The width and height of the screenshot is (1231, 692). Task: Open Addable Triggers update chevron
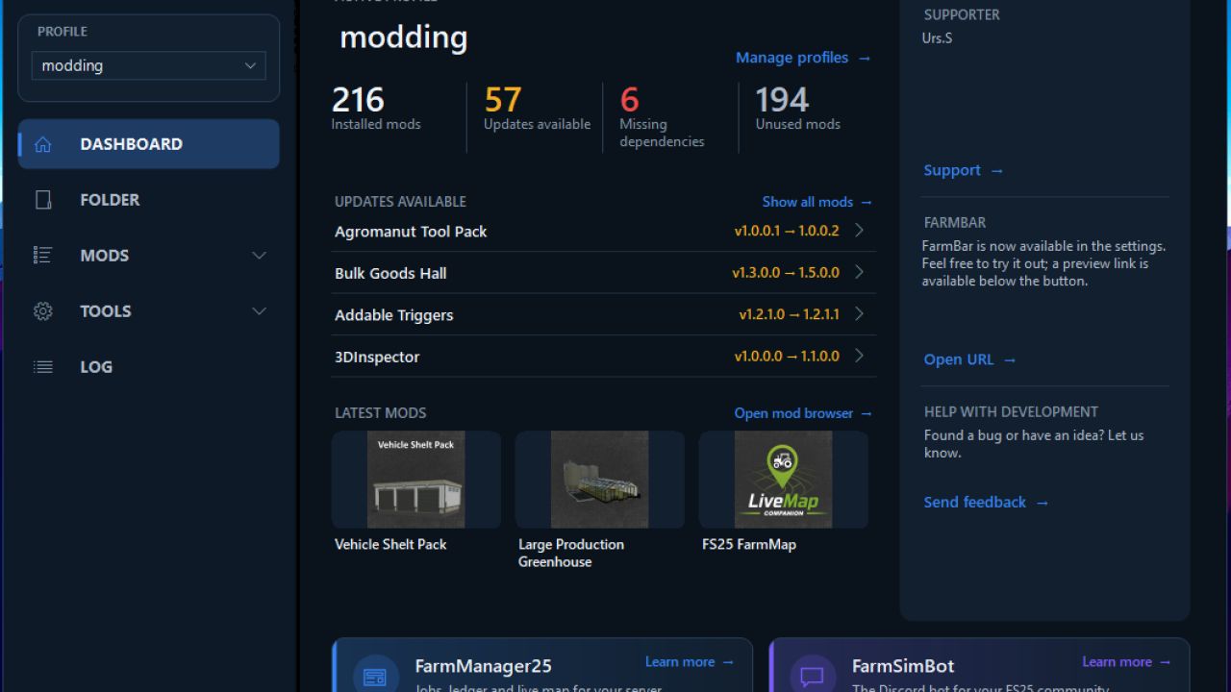859,314
